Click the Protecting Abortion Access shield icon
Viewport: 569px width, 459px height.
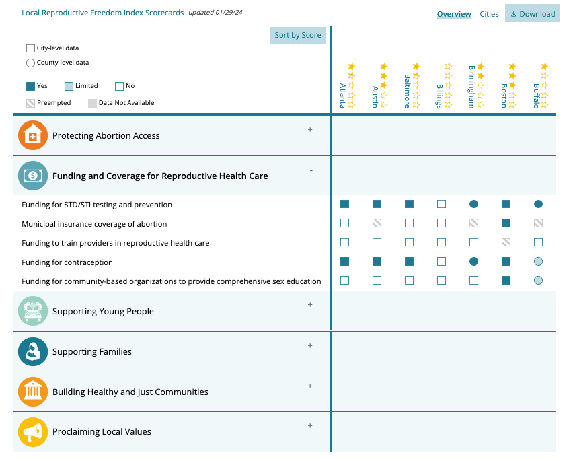33,135
